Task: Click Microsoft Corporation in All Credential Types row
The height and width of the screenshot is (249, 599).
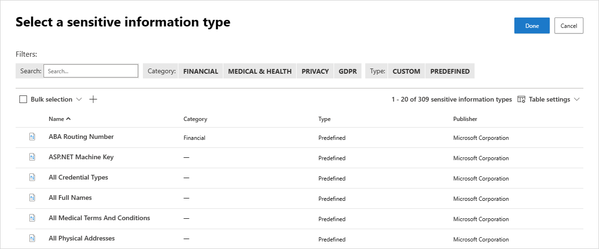Action: tap(481, 179)
